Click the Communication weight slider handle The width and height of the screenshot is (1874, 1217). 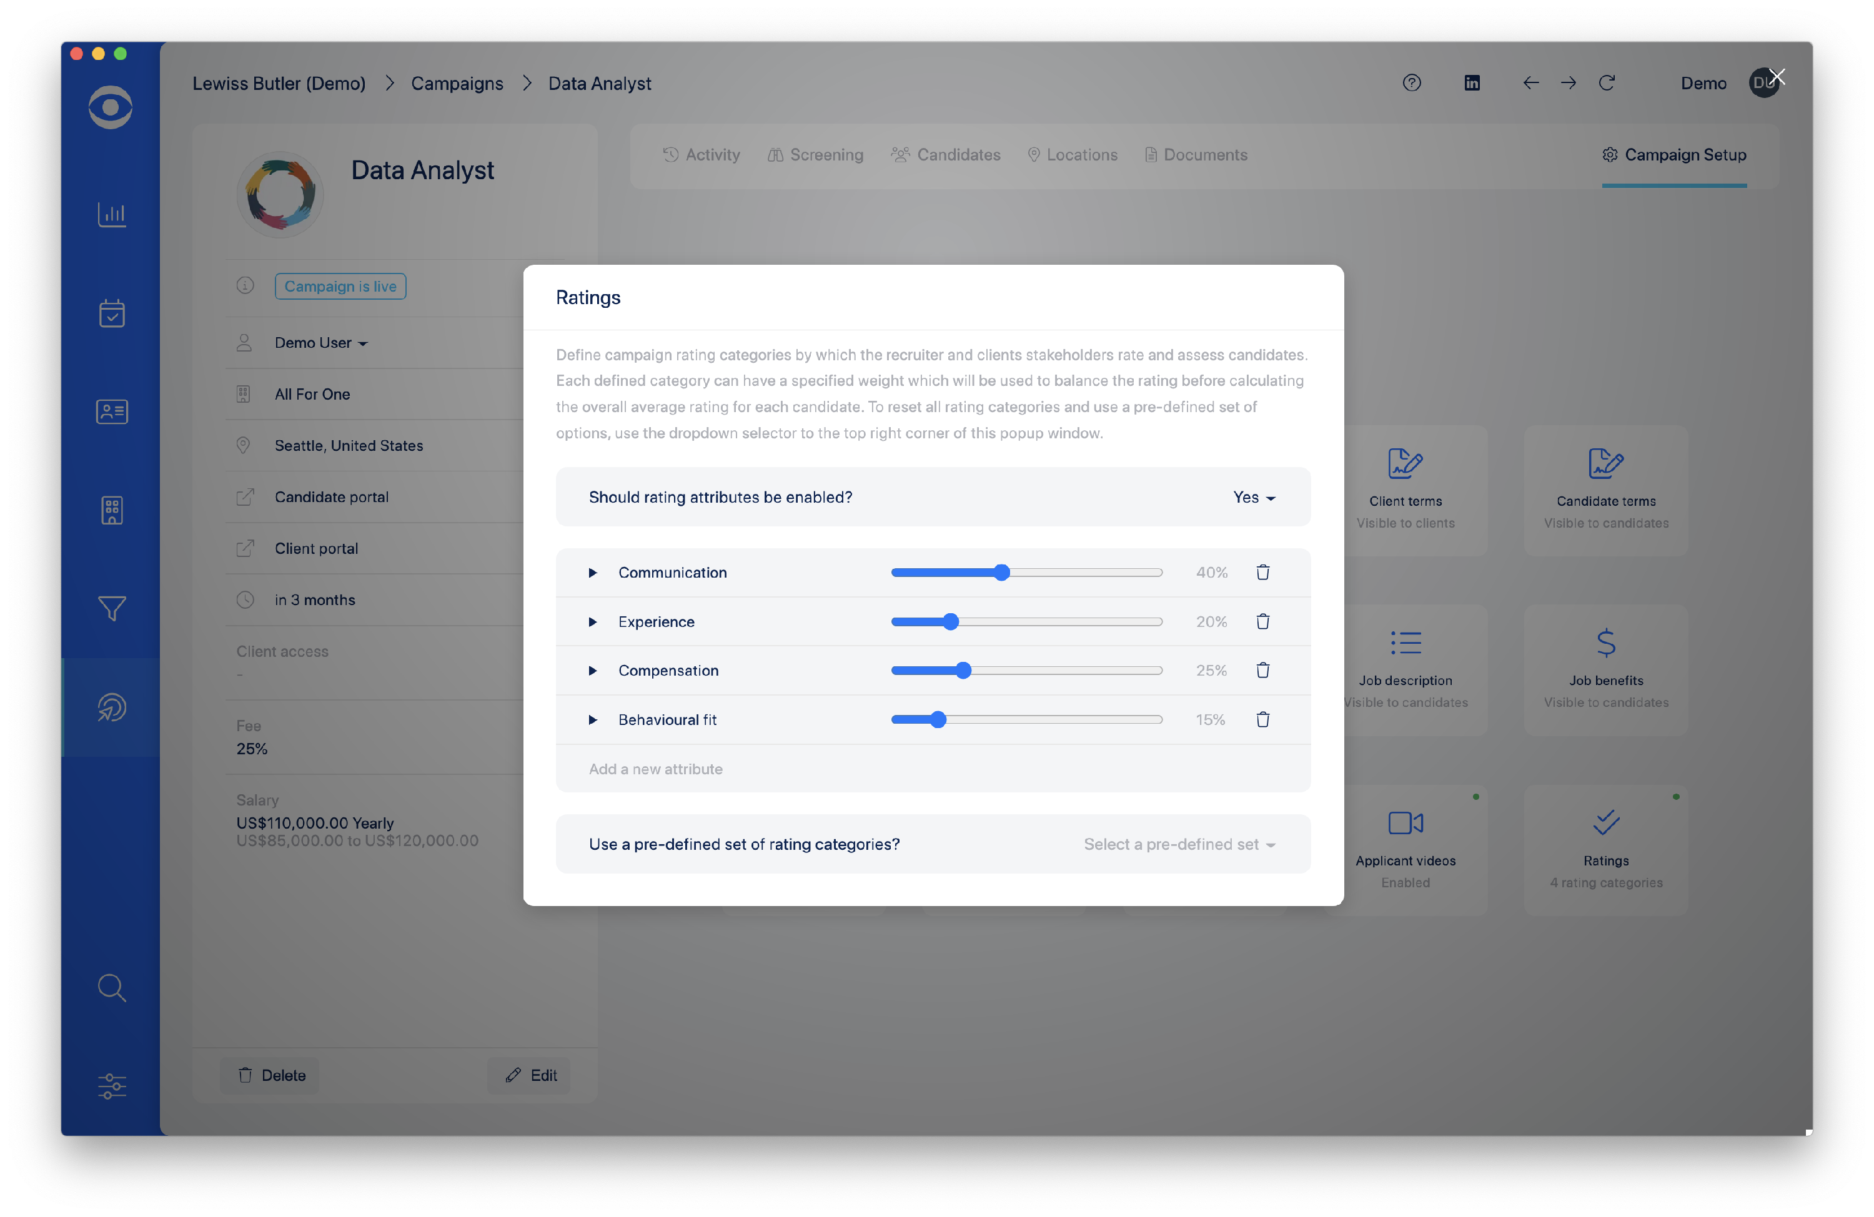pyautogui.click(x=1001, y=573)
